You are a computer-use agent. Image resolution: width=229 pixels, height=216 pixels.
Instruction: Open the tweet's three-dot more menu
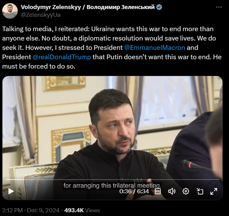[219, 7]
